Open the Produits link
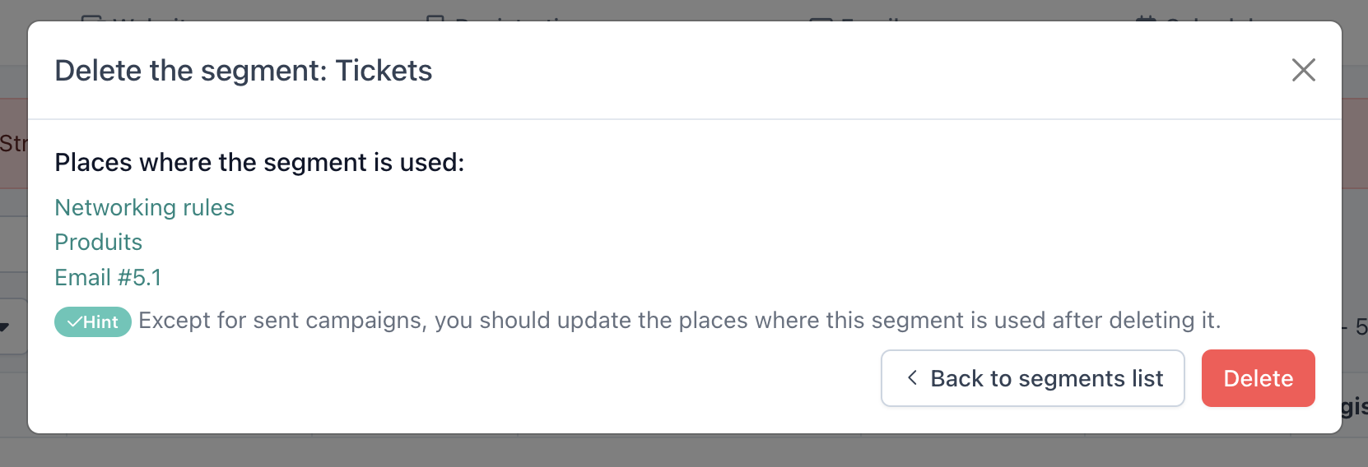 click(99, 242)
